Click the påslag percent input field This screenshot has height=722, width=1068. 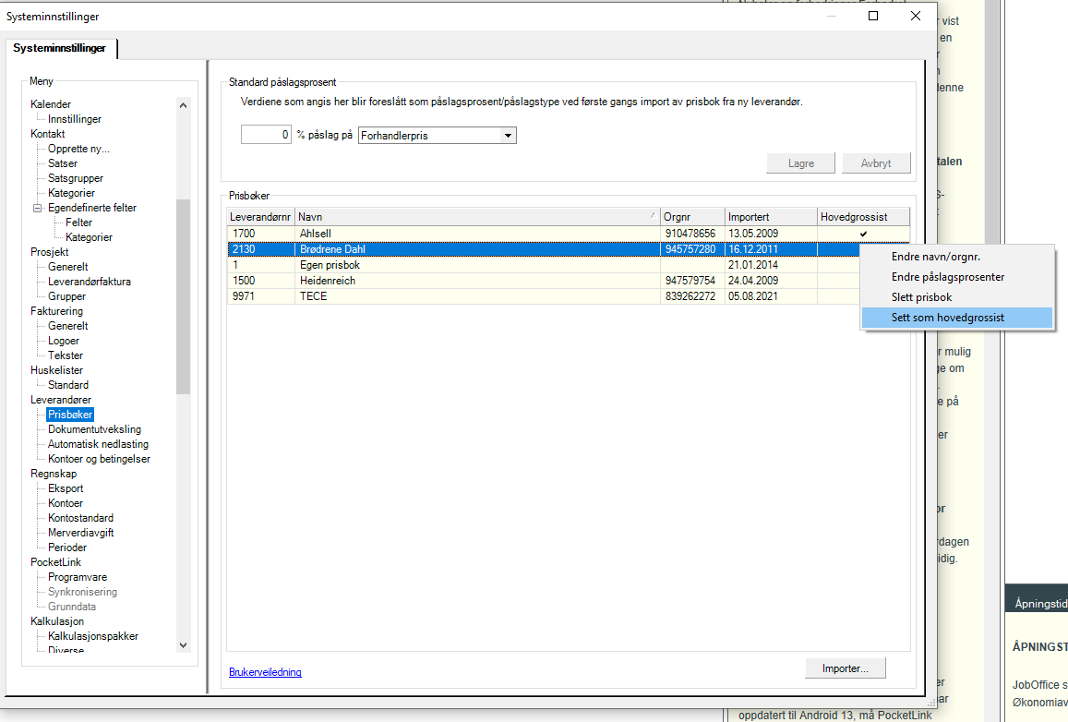tap(267, 136)
